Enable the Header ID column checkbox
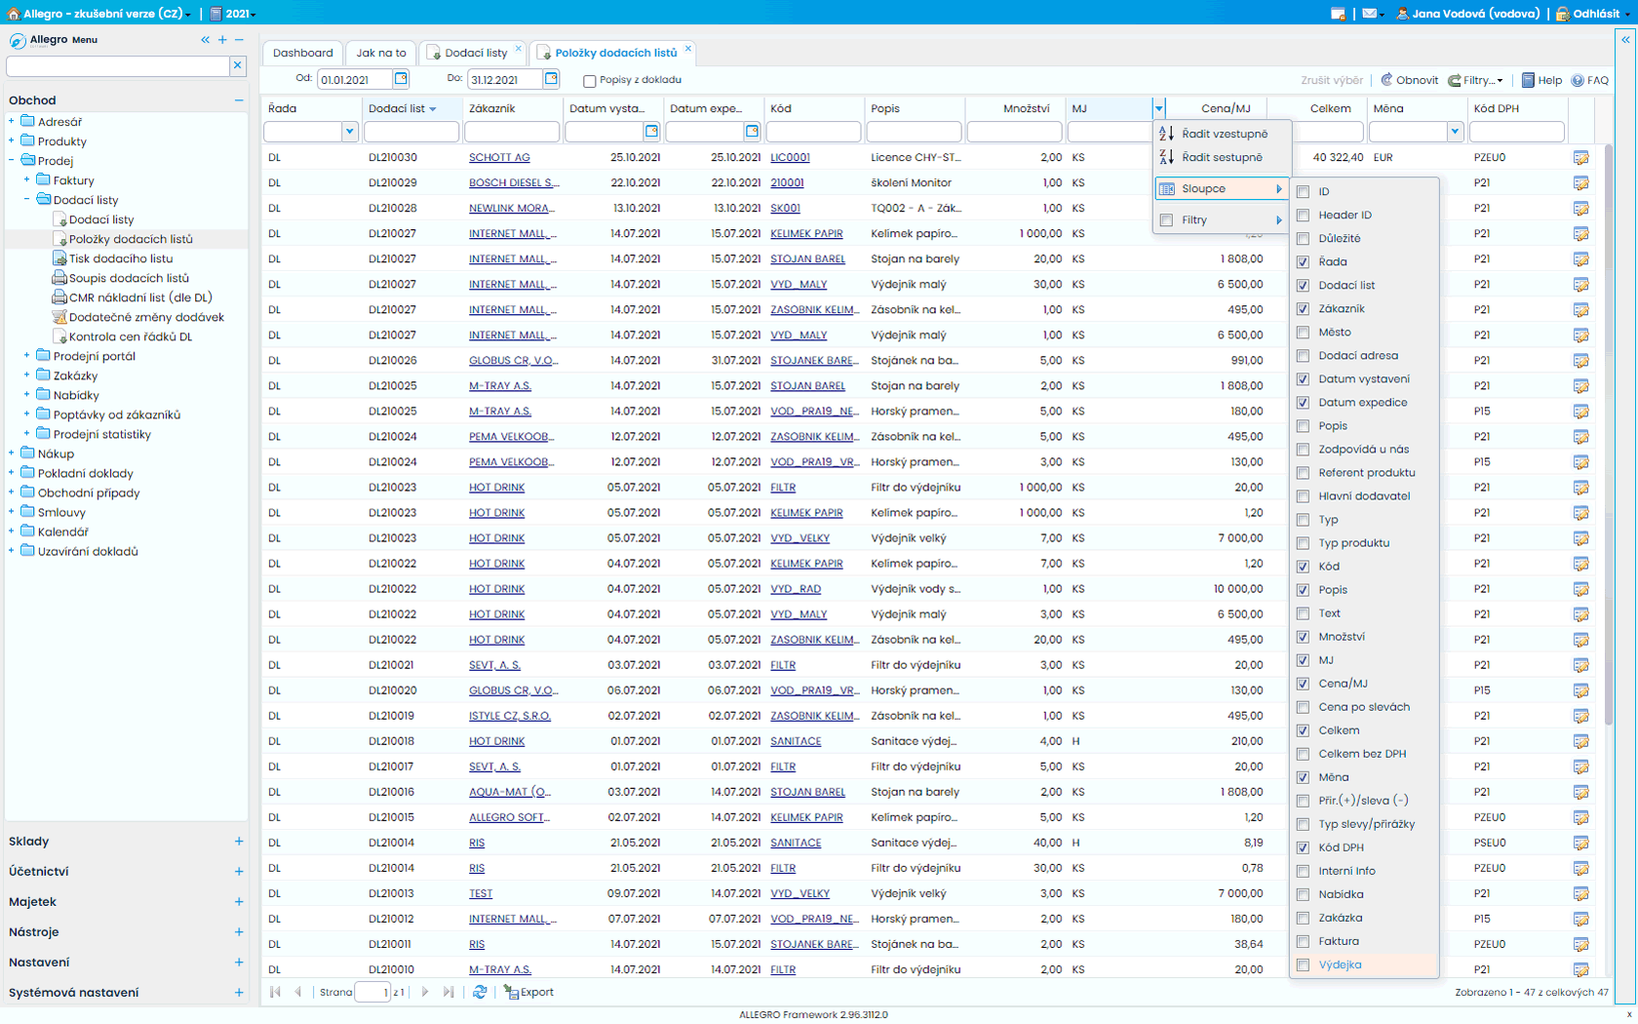Viewport: 1638px width, 1024px height. pyautogui.click(x=1303, y=216)
